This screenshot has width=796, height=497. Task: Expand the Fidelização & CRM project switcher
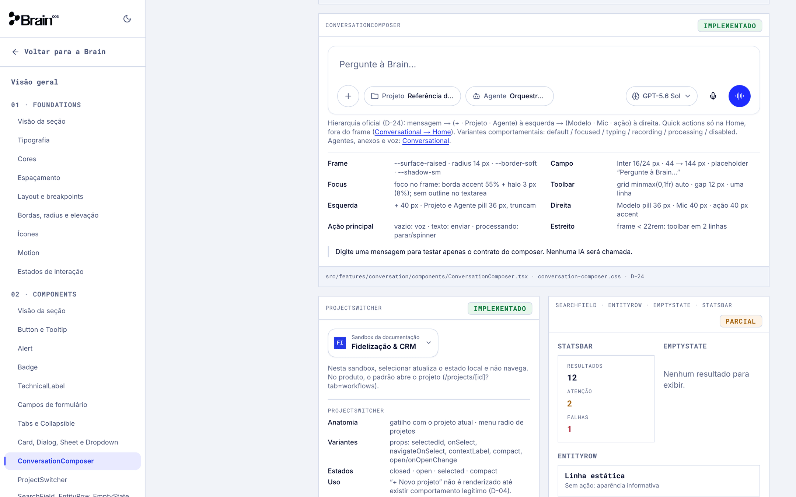point(383,343)
